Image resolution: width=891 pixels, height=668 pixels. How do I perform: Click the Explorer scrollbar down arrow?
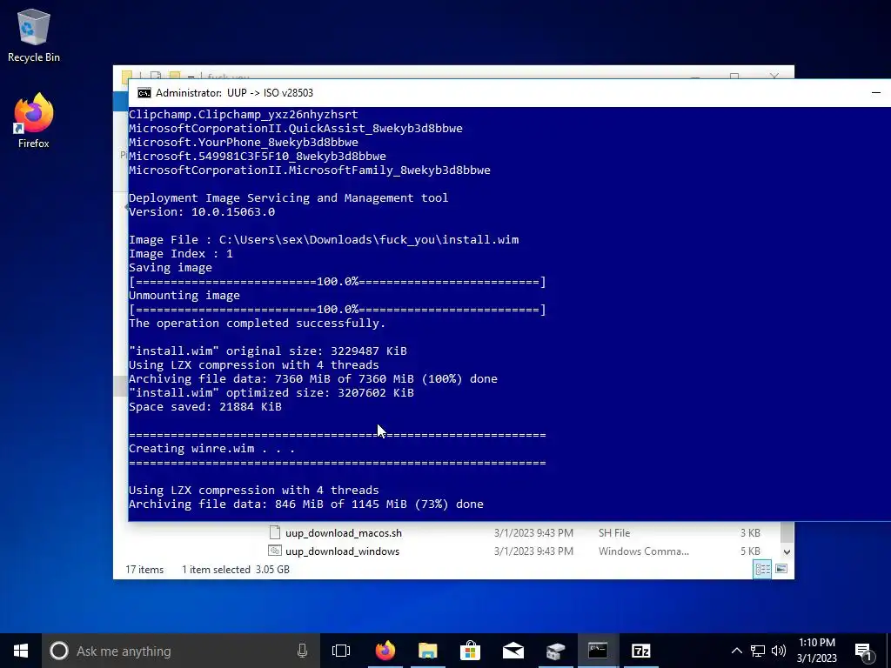[x=787, y=551]
